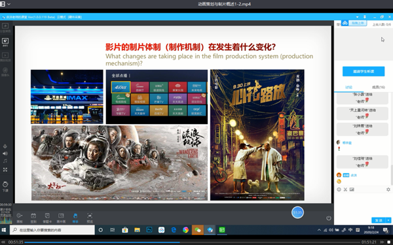Screen dimensions: 393x245
Task: Switch to the members (16) tab
Action: pos(379,88)
